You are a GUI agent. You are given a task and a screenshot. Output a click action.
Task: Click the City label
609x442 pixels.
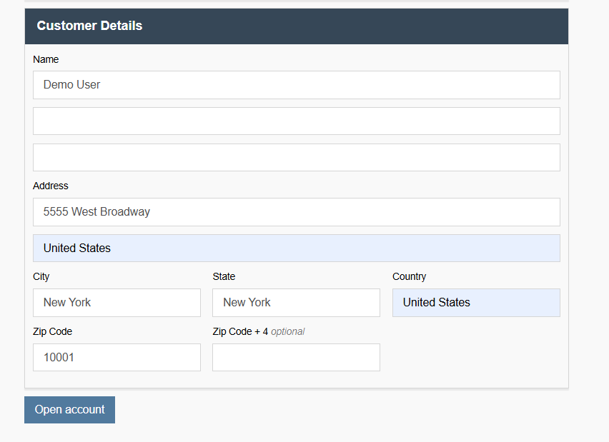[x=41, y=276]
